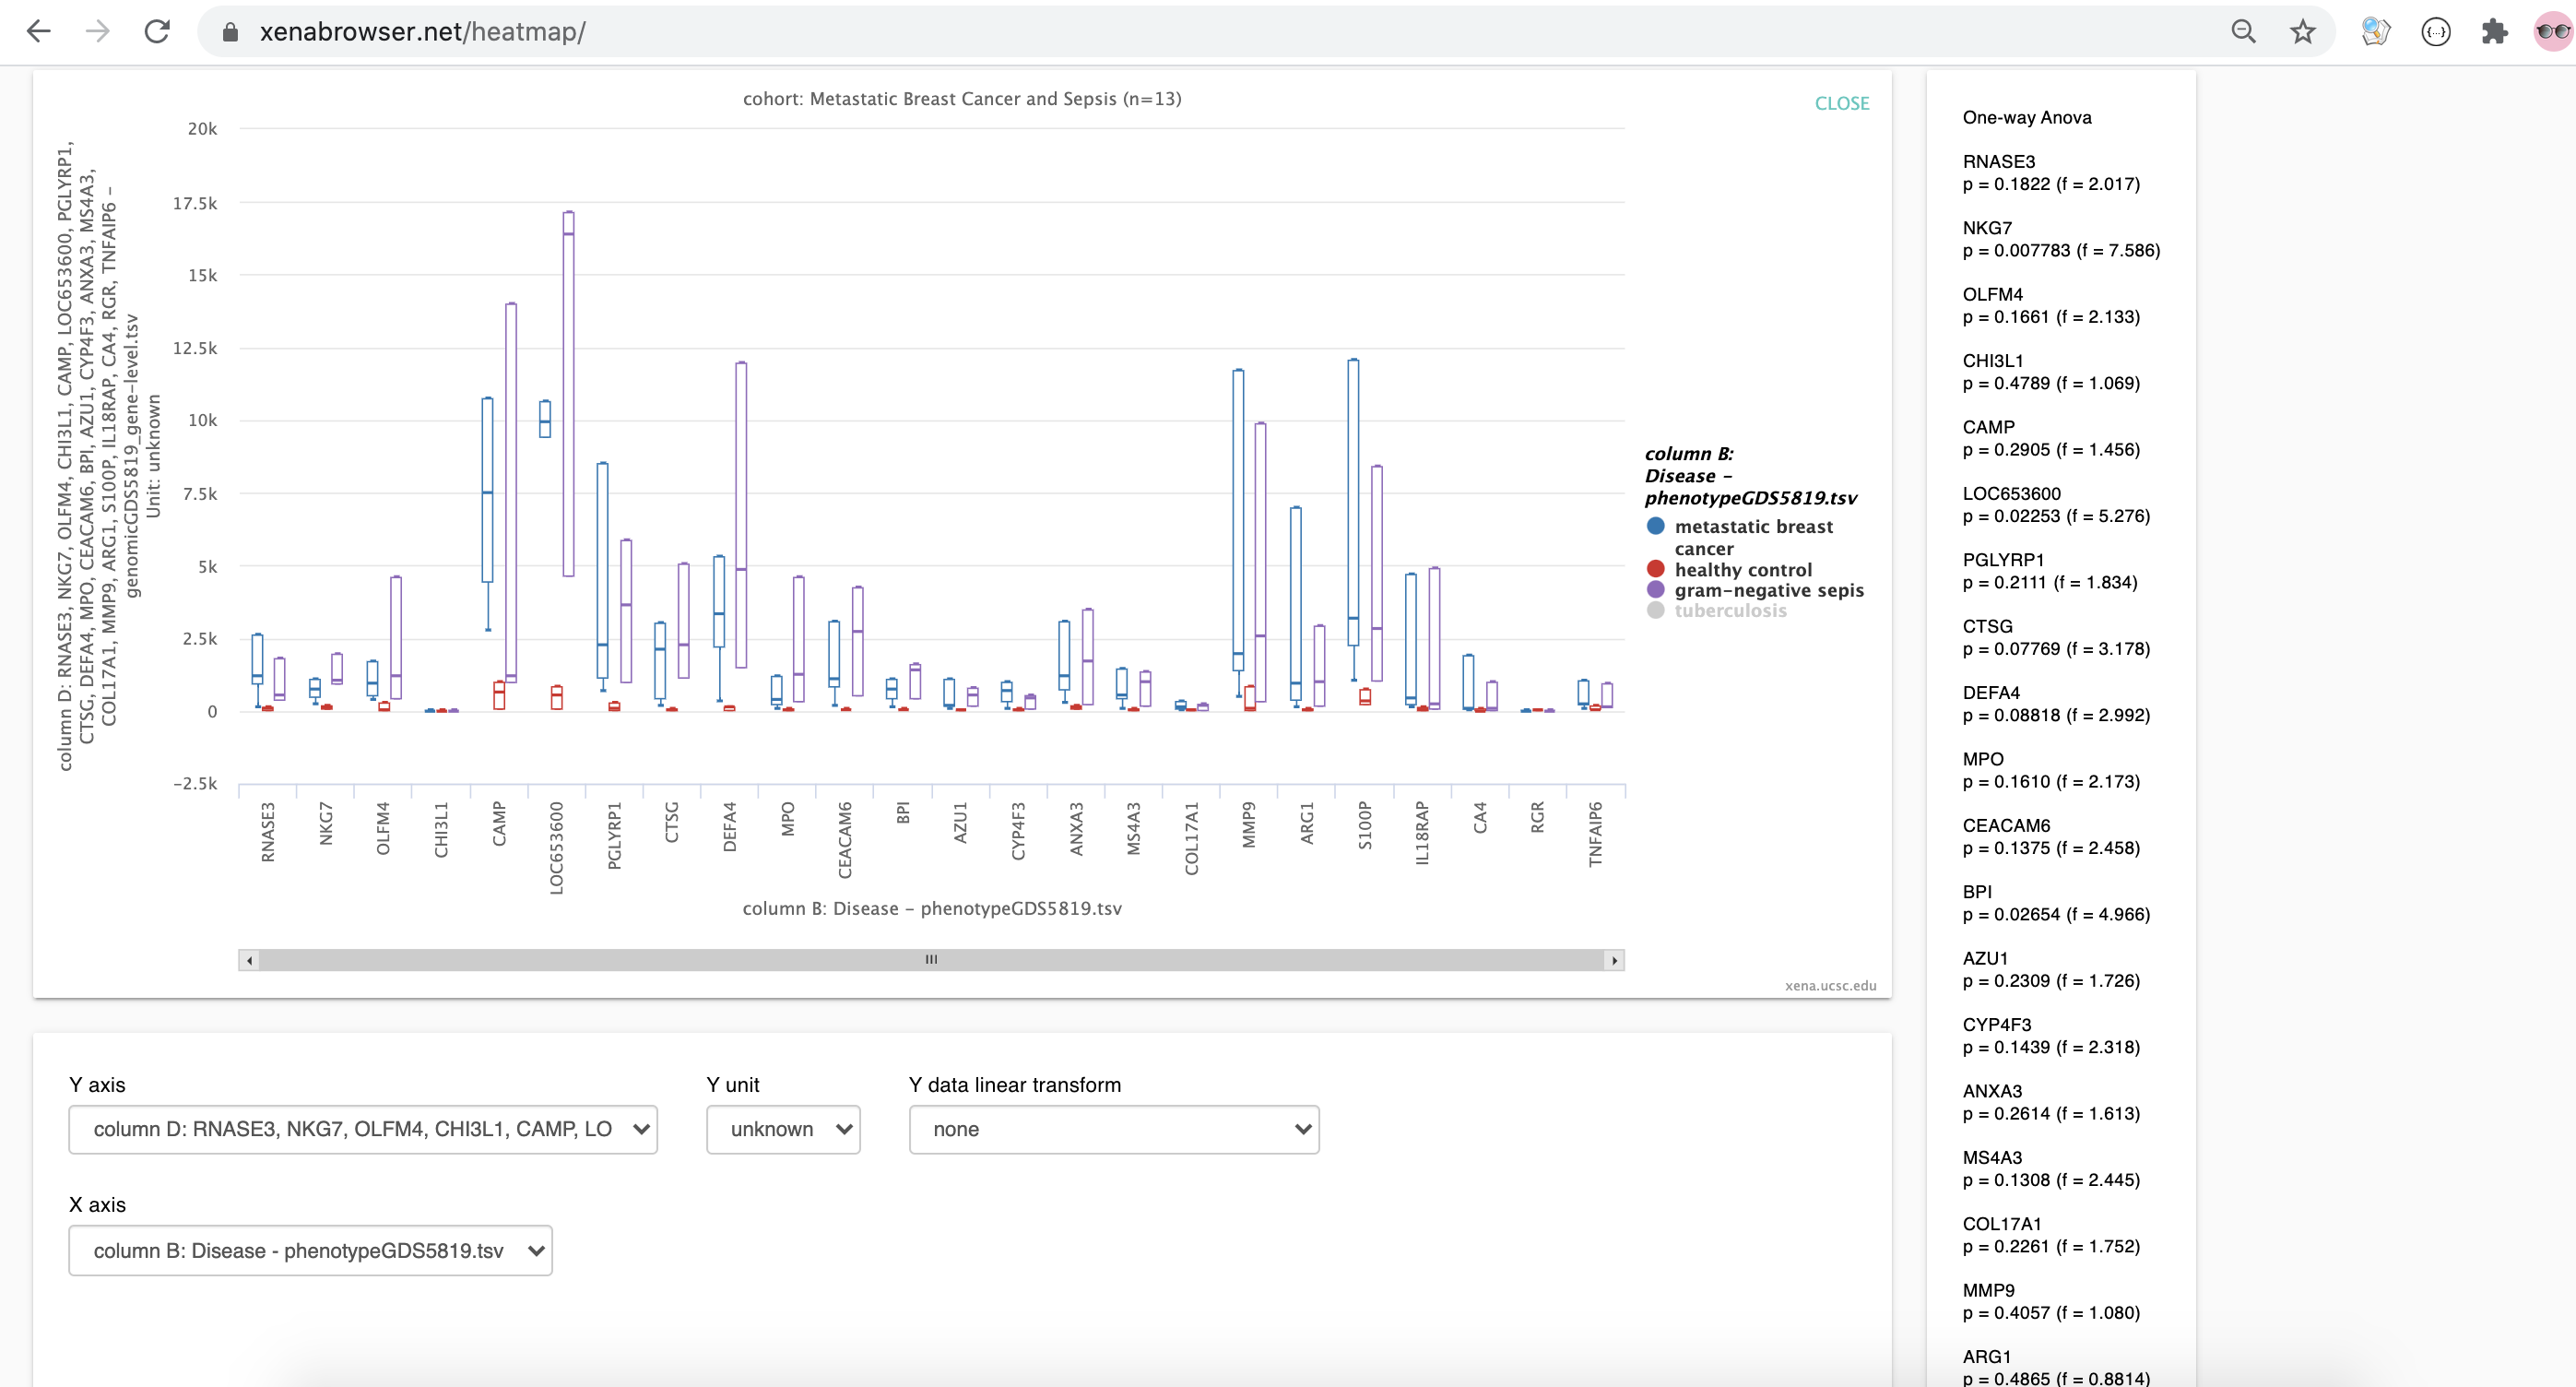Open the Y unit dropdown

tap(783, 1129)
